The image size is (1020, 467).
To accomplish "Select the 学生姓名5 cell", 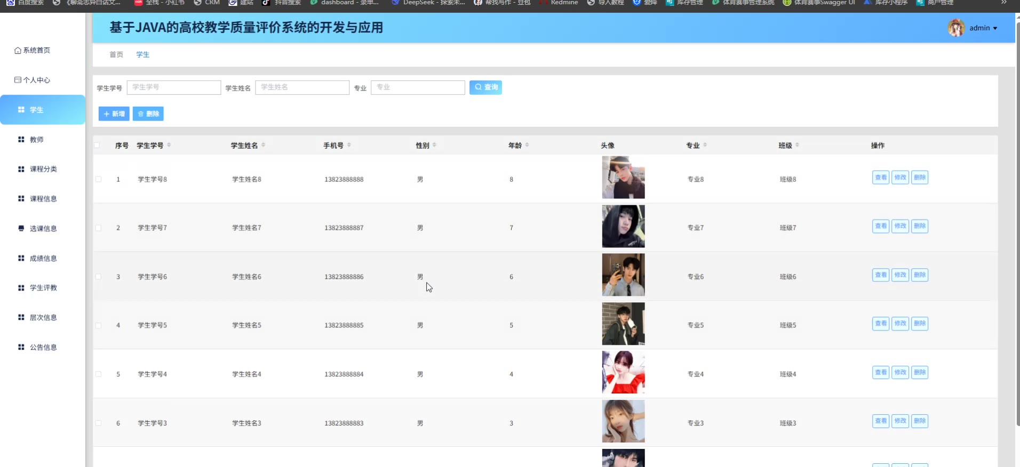I will pos(247,325).
